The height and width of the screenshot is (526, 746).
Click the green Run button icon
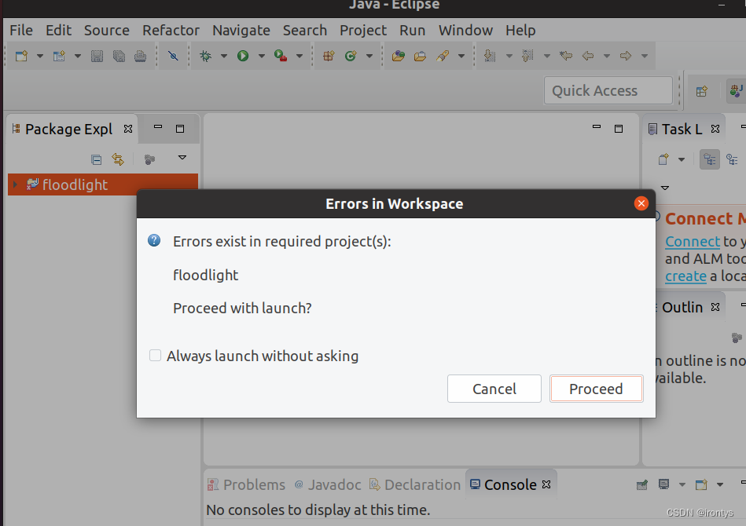(243, 56)
